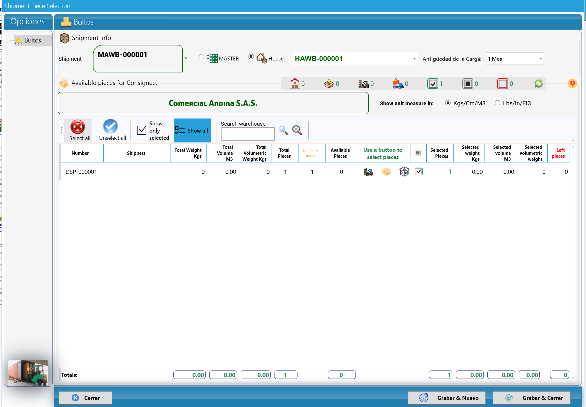
Task: Click the truck loading counter icon
Action: pyautogui.click(x=398, y=84)
